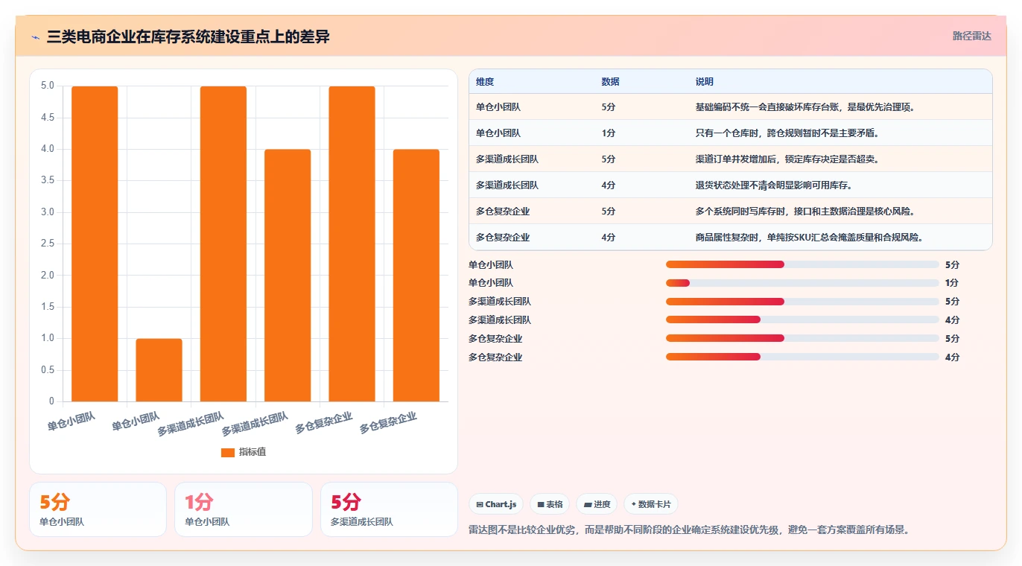Click the 多渠道成长团队 chart bar valued 4
This screenshot has width=1022, height=566.
coord(288,276)
